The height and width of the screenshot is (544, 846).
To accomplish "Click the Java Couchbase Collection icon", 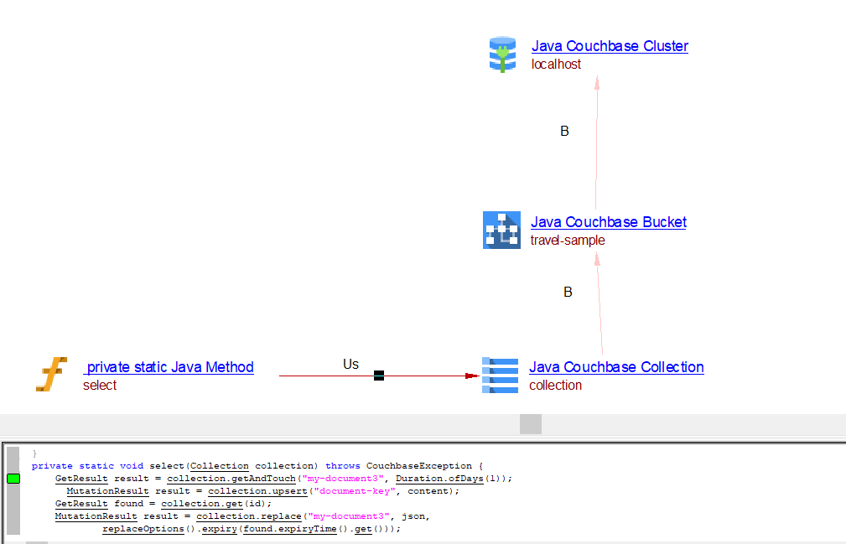I will pyautogui.click(x=500, y=376).
